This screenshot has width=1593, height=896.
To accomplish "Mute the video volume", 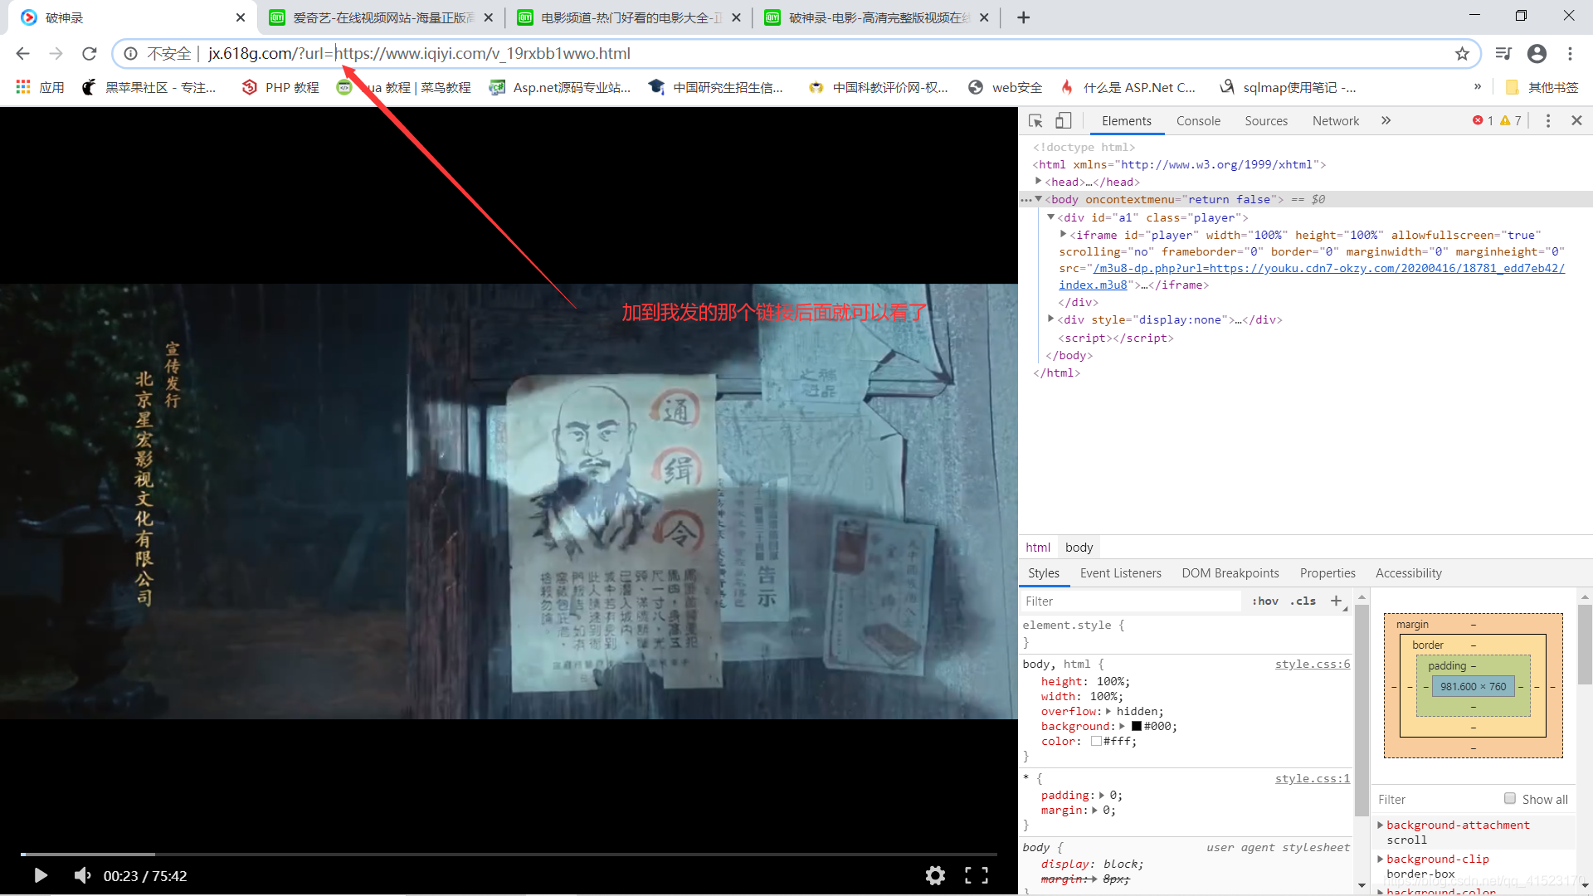I will pyautogui.click(x=82, y=876).
